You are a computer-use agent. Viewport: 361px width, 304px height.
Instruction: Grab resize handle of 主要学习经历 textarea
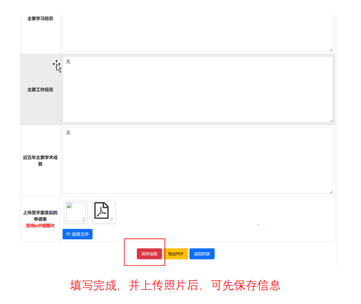331,50
